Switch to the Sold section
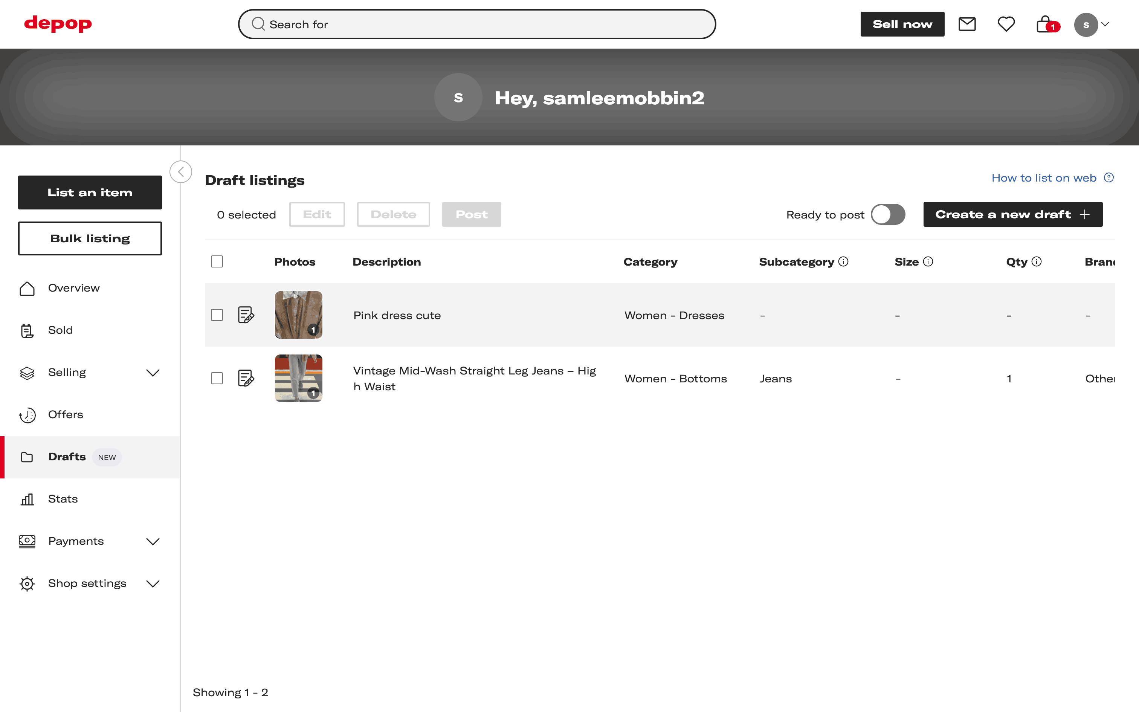Screen dimensions: 1139x712 point(60,330)
